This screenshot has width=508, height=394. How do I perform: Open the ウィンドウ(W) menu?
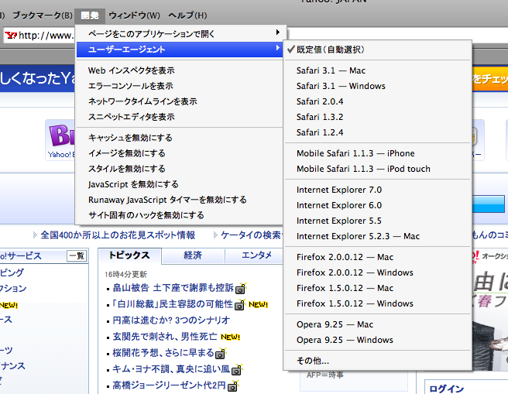(134, 15)
